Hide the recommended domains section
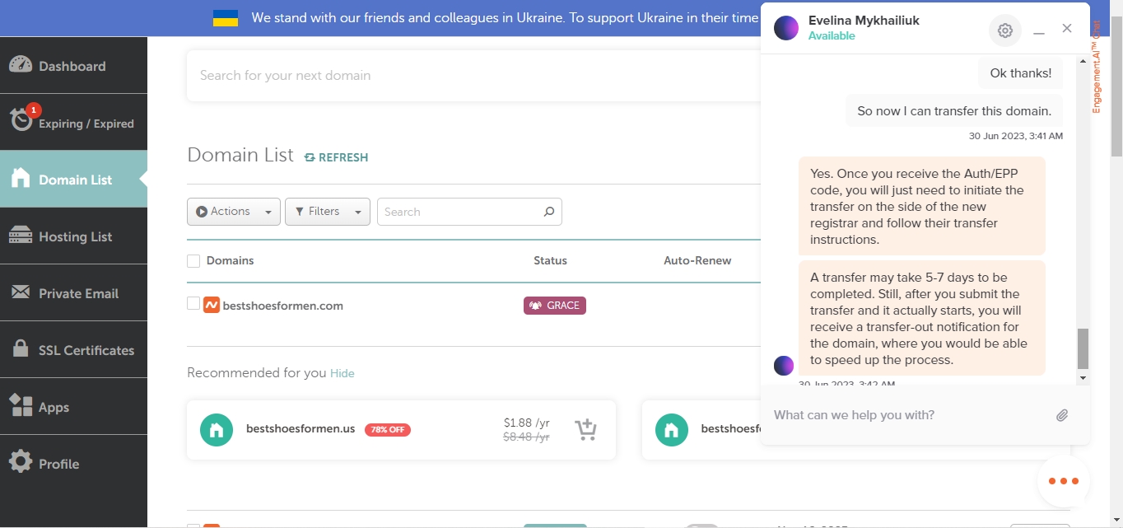This screenshot has width=1123, height=528. click(342, 373)
